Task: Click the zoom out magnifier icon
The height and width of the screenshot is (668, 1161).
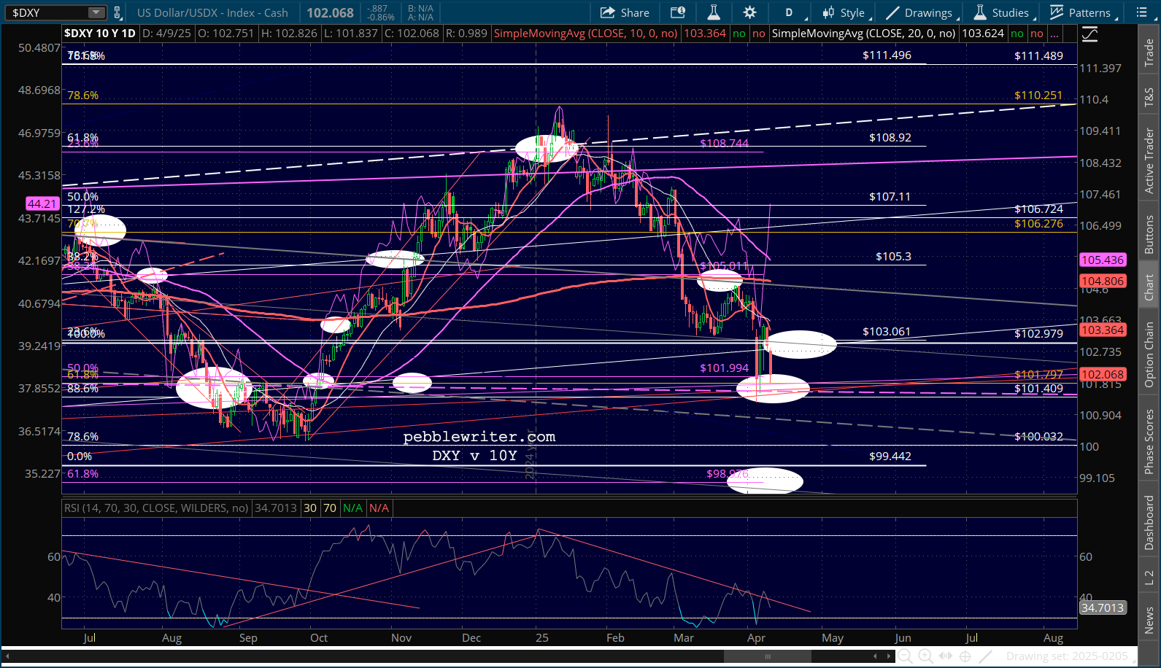Action: [x=905, y=656]
